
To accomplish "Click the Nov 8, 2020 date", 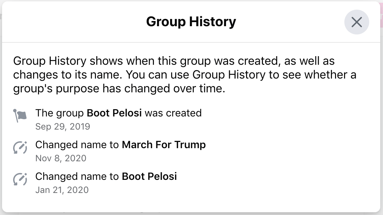I will point(61,158).
